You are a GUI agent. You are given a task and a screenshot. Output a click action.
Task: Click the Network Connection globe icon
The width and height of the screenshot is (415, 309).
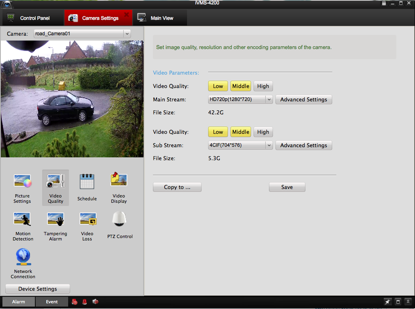click(23, 257)
